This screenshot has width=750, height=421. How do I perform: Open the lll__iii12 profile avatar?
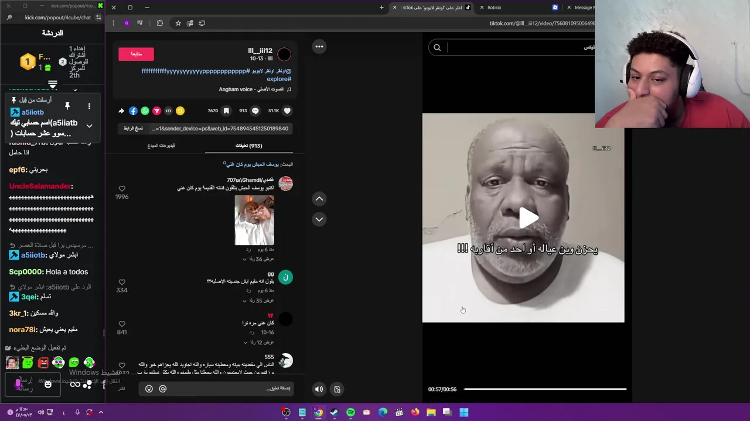point(284,54)
